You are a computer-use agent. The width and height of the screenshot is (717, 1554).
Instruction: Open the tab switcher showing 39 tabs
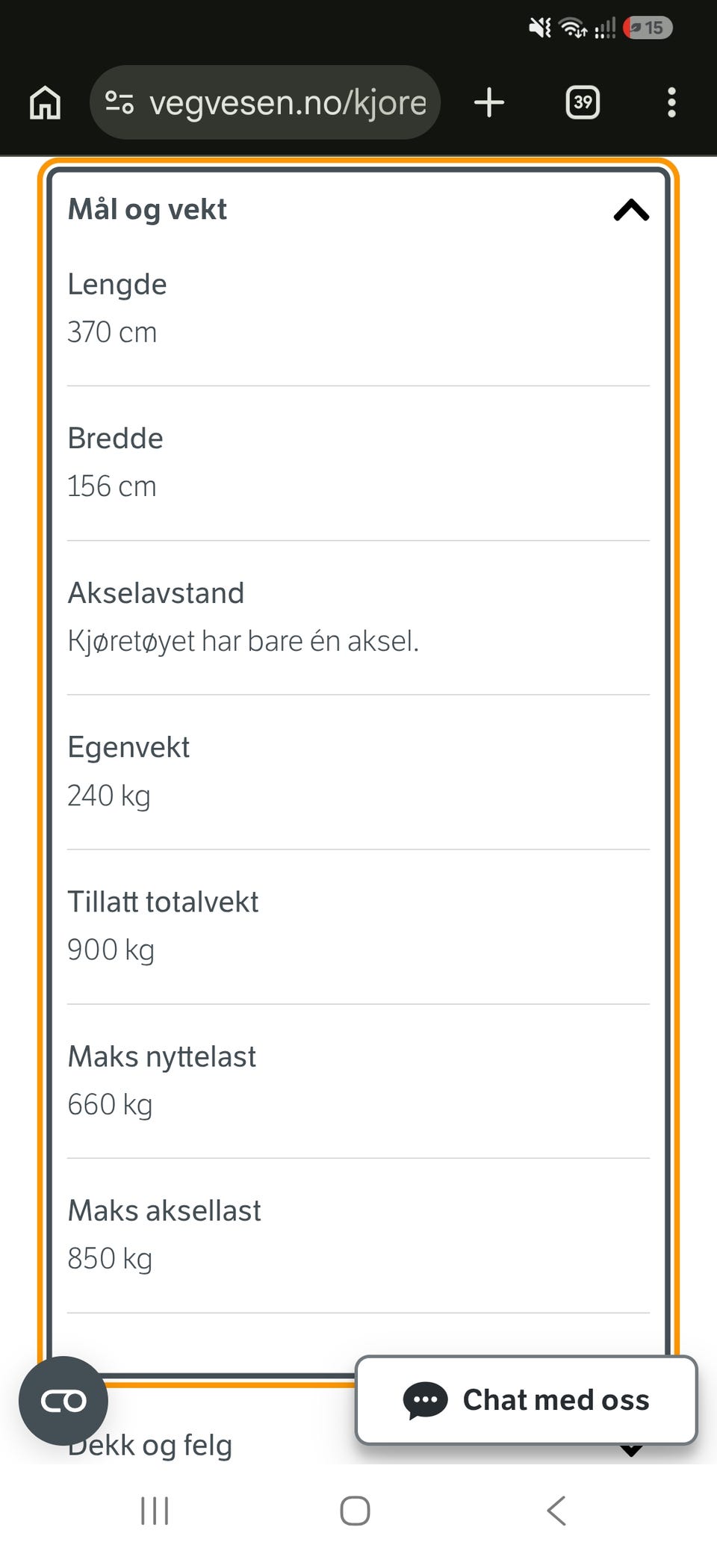click(x=583, y=102)
